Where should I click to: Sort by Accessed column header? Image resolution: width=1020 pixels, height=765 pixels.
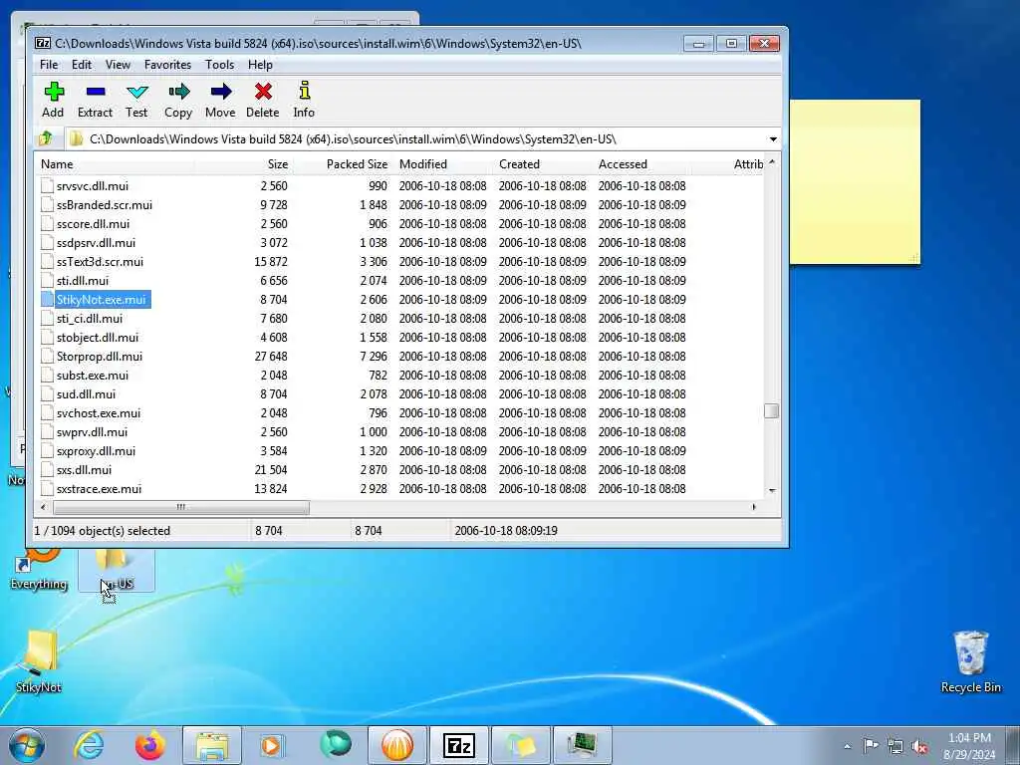click(640, 164)
